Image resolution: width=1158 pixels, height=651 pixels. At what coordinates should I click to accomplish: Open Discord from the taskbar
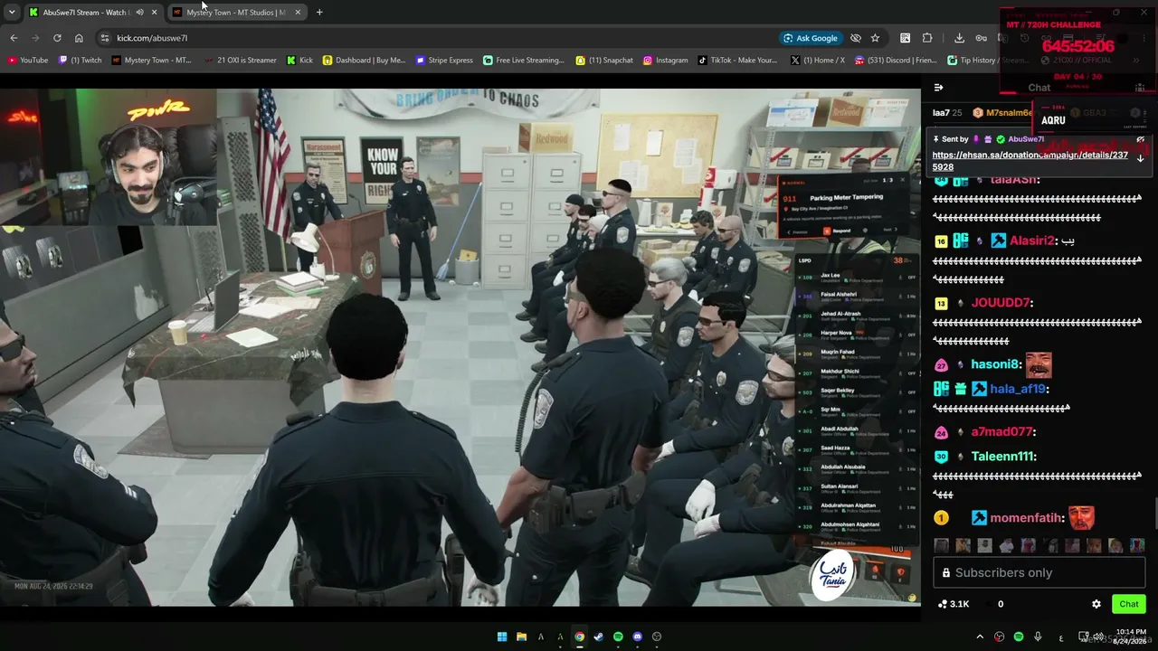click(x=637, y=637)
